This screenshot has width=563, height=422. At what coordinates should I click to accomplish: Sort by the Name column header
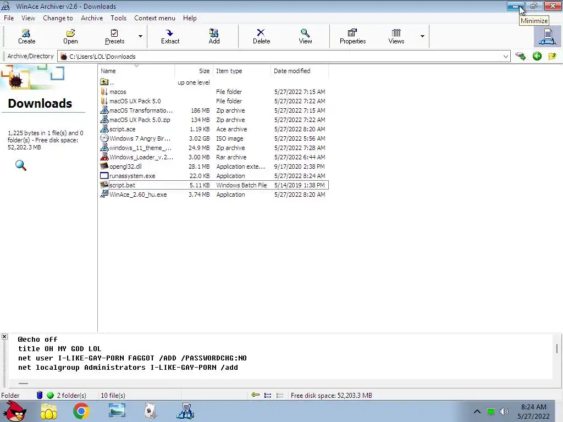[x=136, y=71]
